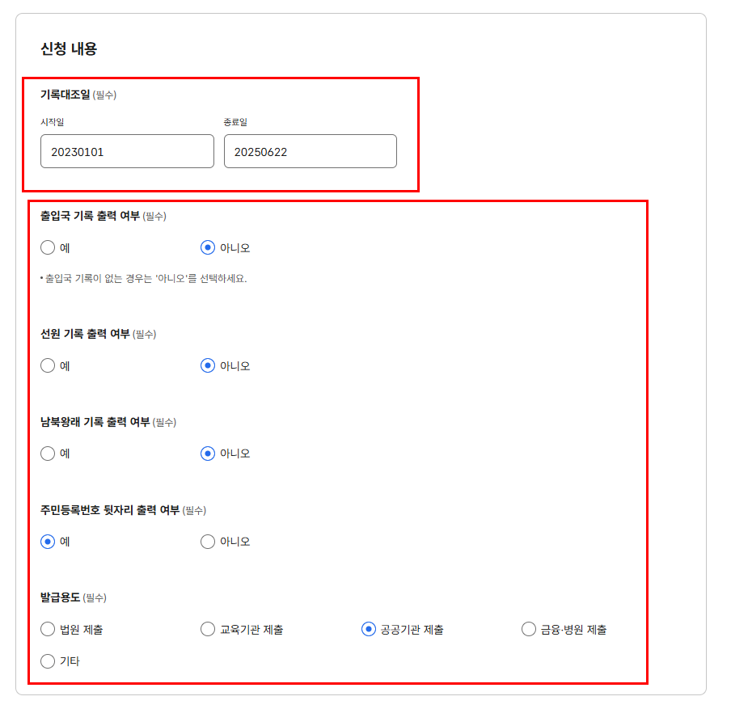Click the 시작일 date input field
Screen dimensions: 731x709
[127, 151]
